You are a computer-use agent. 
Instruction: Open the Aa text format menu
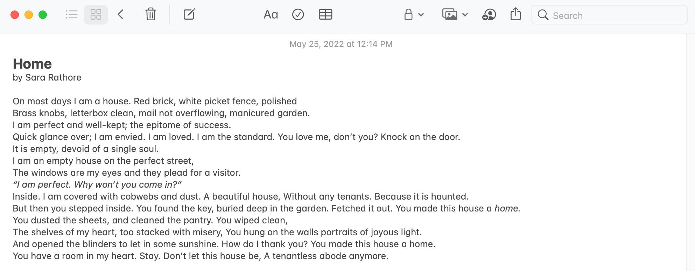click(x=271, y=15)
